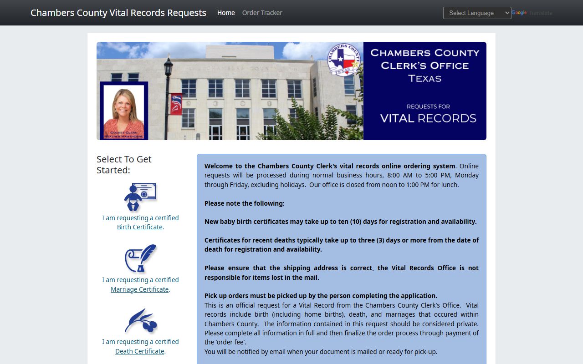Click the County Clerk Heather Hawthorne portrait
Screen dimensions: 583x364
point(124,111)
